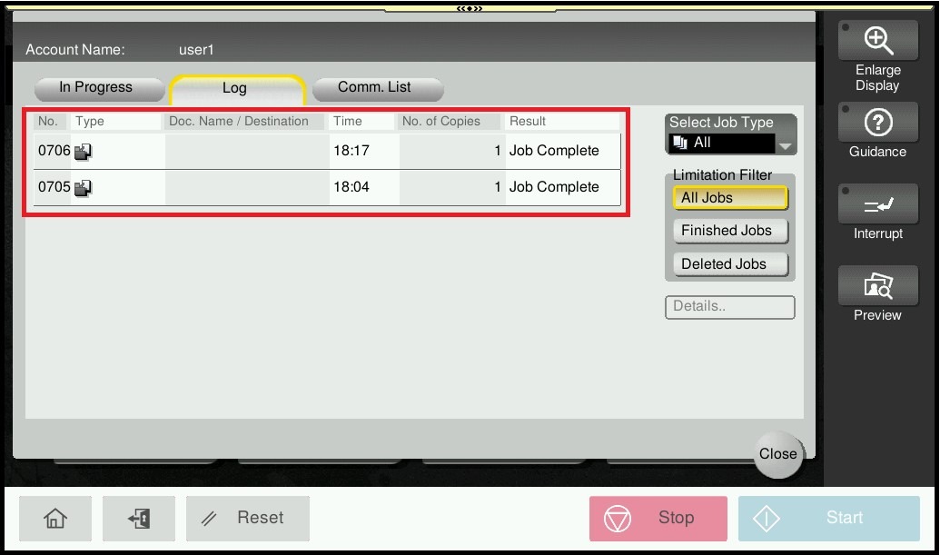Click copy type icon for job 0705
940x555 pixels.
(84, 188)
